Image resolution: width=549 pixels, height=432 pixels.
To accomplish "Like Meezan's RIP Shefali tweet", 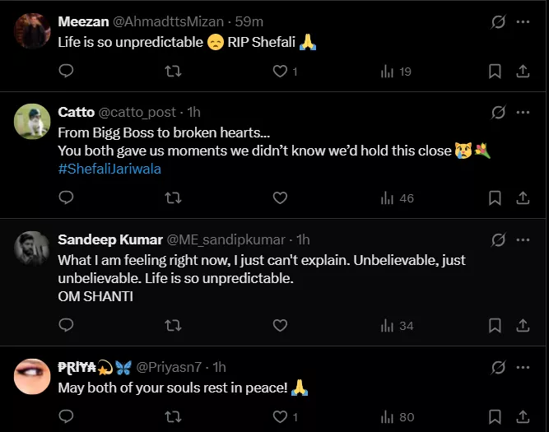I will [x=280, y=72].
